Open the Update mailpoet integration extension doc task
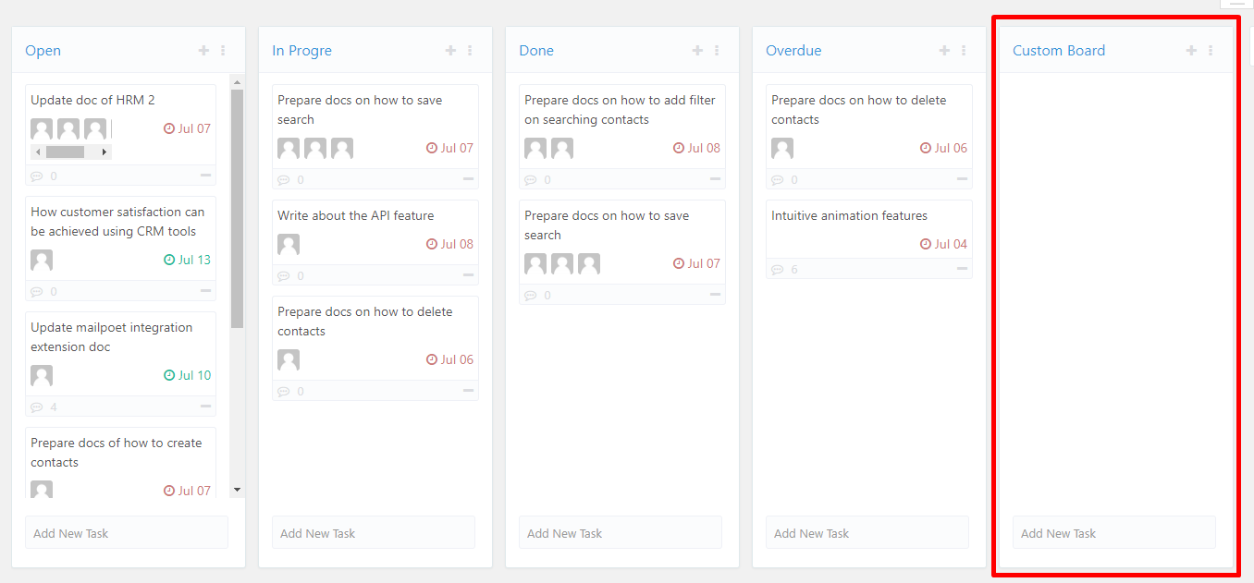The height and width of the screenshot is (583, 1254). pyautogui.click(x=111, y=337)
